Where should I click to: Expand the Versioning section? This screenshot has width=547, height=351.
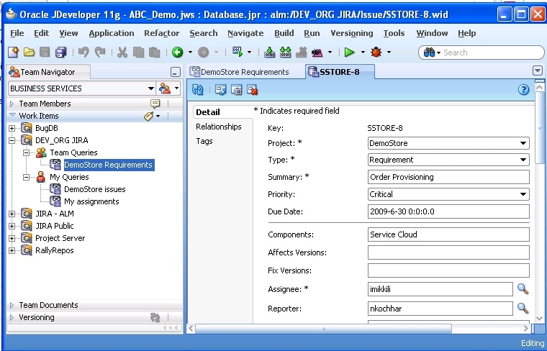pos(12,317)
